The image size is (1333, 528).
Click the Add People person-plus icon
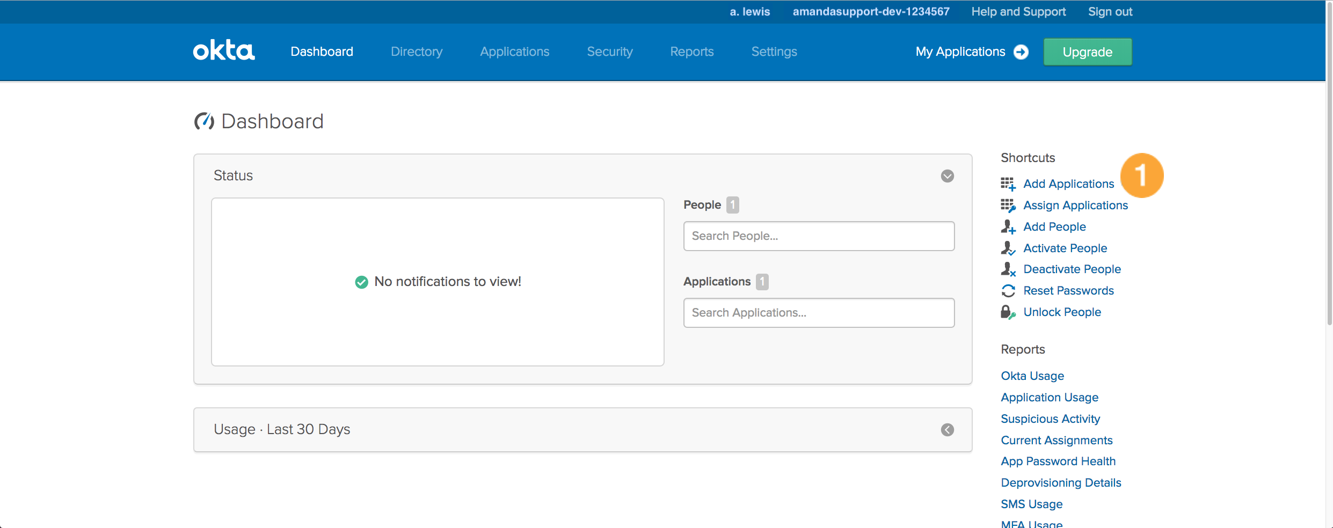pos(1008,227)
